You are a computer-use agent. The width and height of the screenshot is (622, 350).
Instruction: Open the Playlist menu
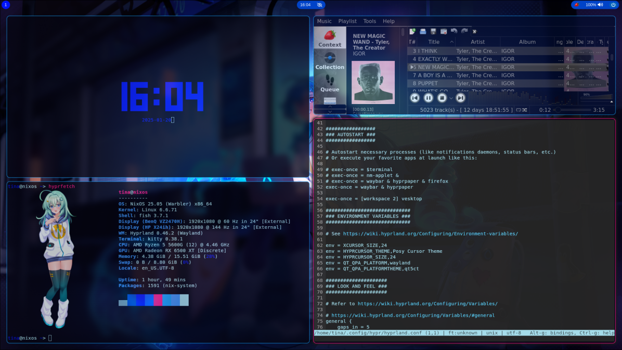coord(347,21)
